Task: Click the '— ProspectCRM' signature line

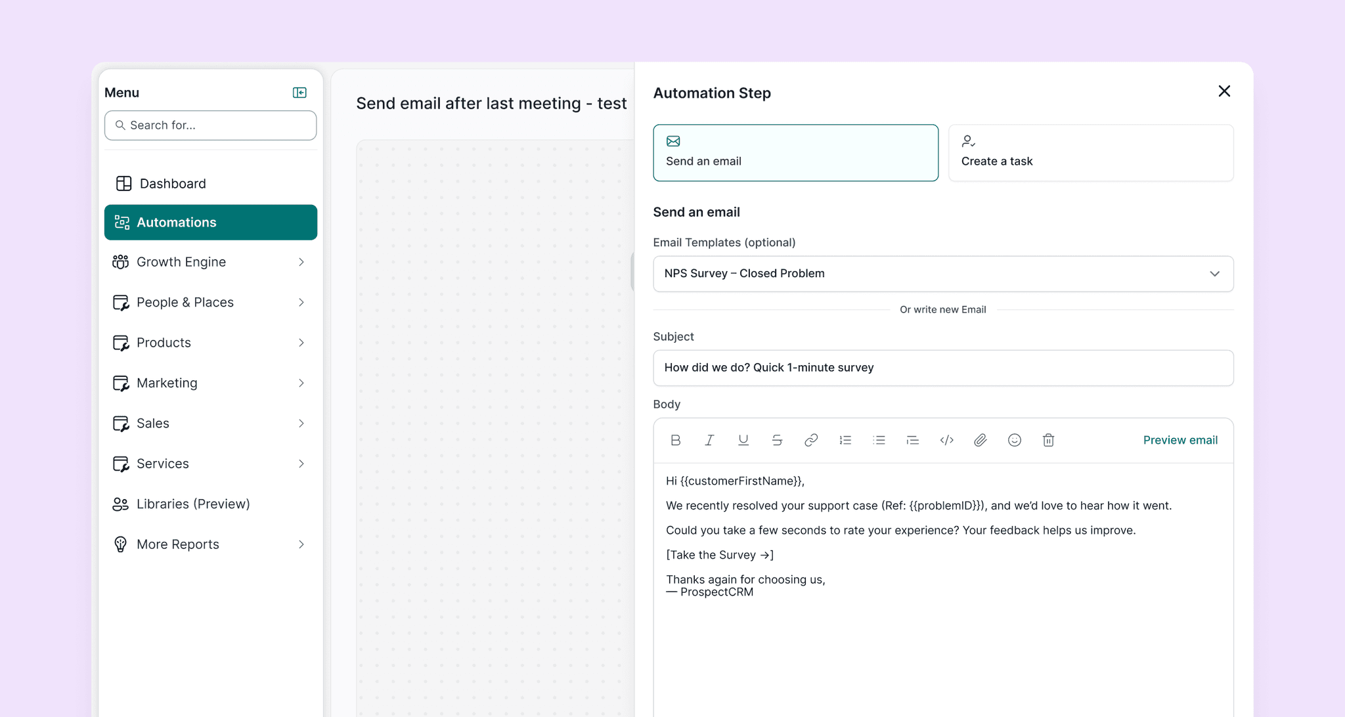Action: (709, 592)
